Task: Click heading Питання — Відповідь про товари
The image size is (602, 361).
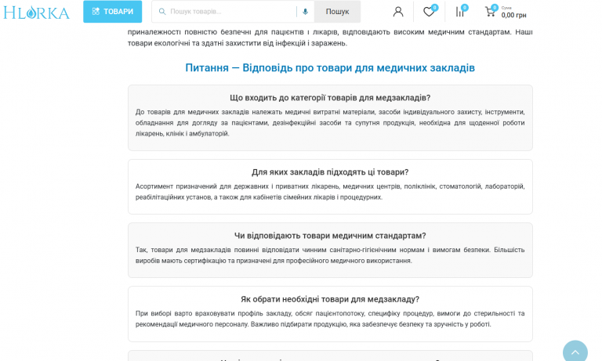Action: [x=330, y=68]
